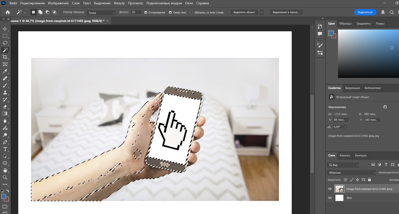Screen dimensions: 399x214
Task: Open the notifications bell icon
Action: coord(383,12)
